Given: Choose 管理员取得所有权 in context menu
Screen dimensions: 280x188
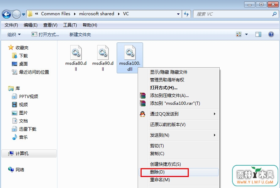Looking at the screenshot, I should tap(179, 80).
